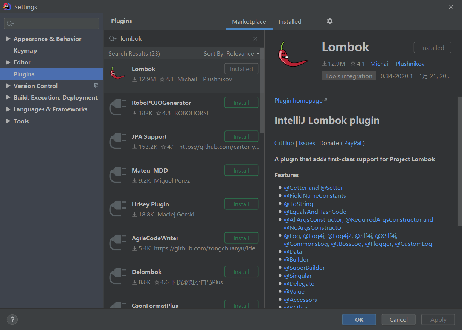Image resolution: width=462 pixels, height=330 pixels.
Task: Open the @Value feature link
Action: pyautogui.click(x=294, y=291)
